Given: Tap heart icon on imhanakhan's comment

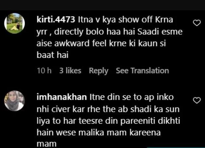Looking at the screenshot, I should click(197, 100).
